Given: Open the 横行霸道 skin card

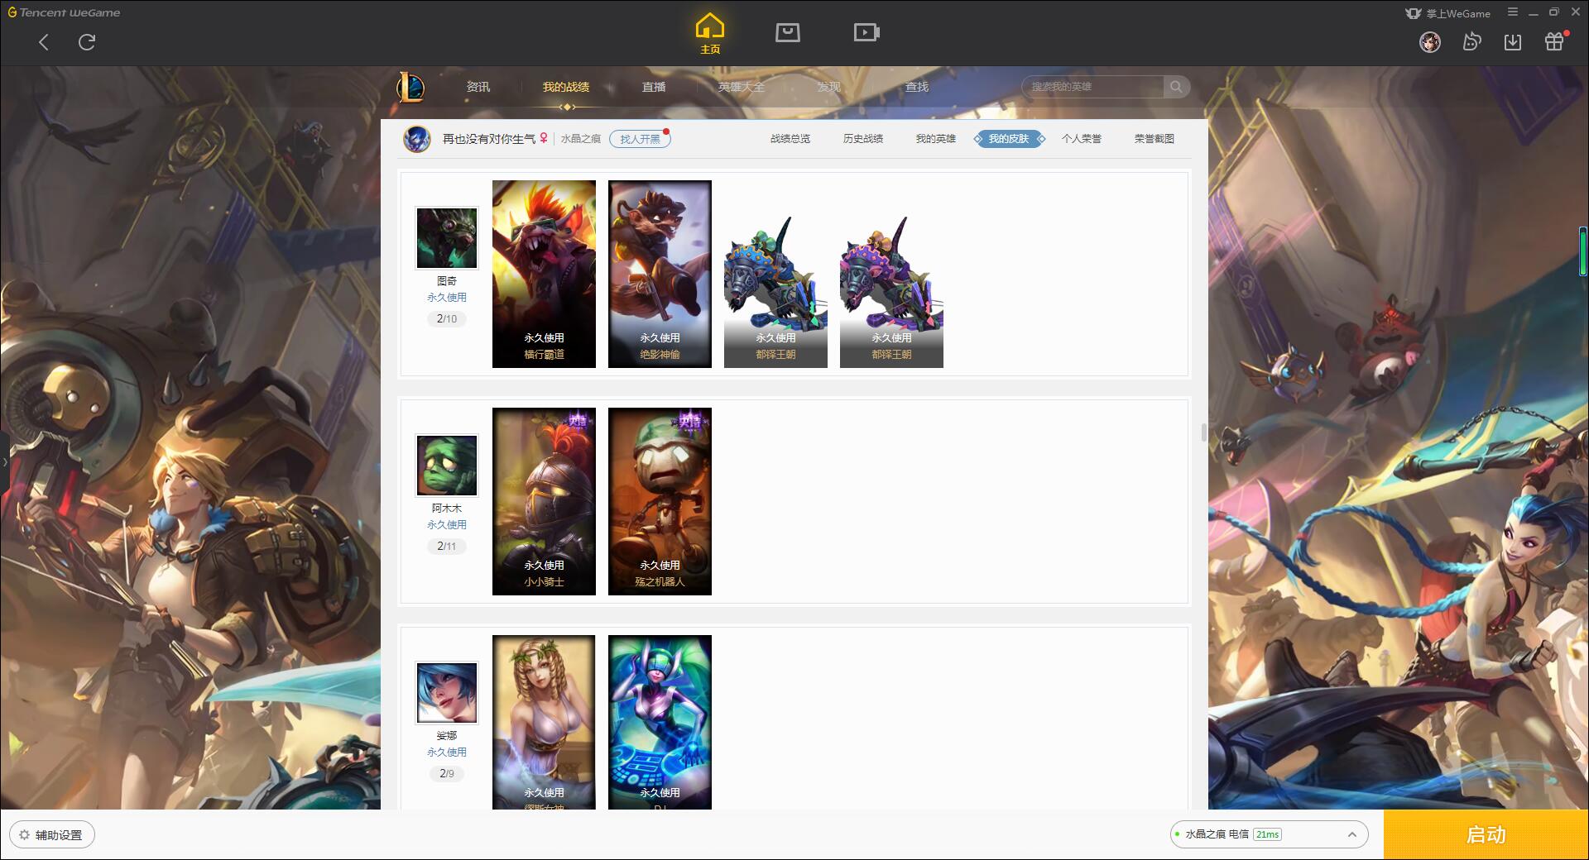Looking at the screenshot, I should coord(544,274).
